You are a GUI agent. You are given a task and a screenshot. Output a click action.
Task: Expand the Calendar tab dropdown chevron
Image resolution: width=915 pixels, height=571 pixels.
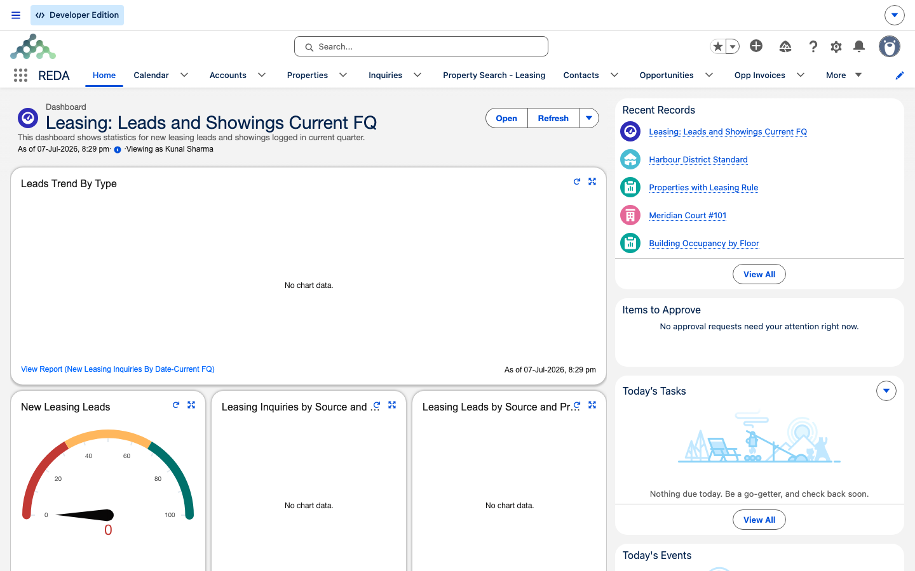[x=184, y=75]
